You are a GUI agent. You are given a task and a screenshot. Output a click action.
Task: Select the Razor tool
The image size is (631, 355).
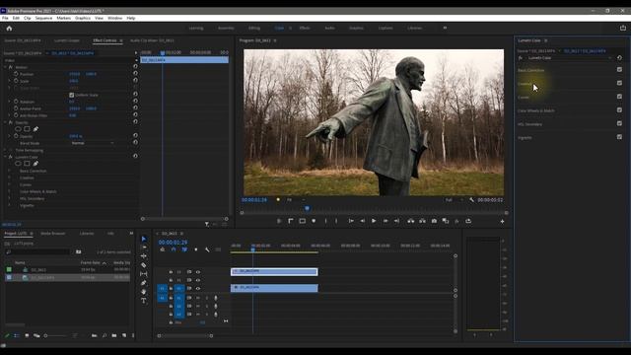(x=144, y=265)
